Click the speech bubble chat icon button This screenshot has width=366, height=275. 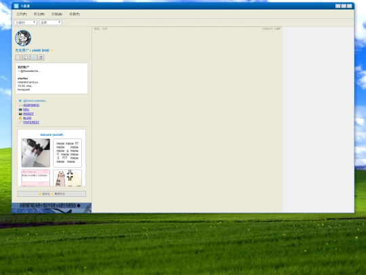[26, 57]
